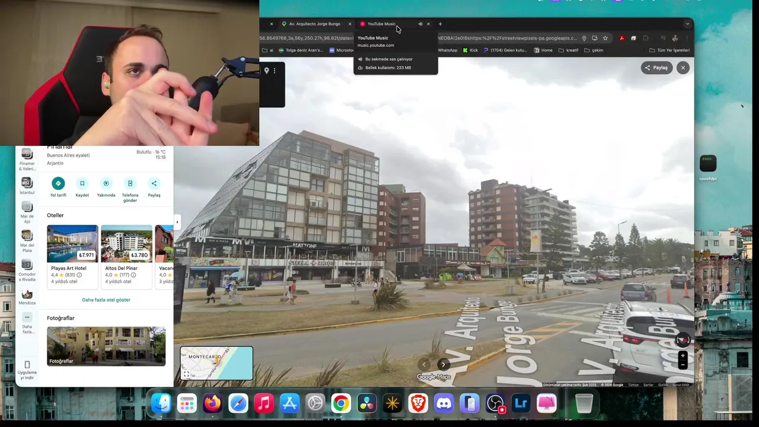759x427 pixels.
Task: Close Street View with X button
Action: tap(683, 68)
